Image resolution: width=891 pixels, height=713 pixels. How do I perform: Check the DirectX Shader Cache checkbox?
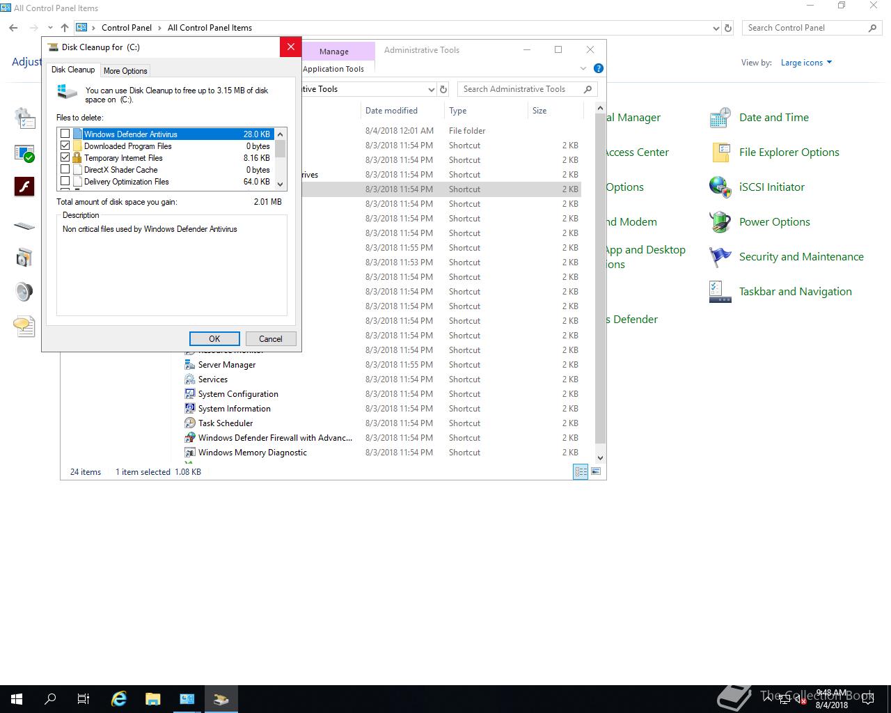[x=65, y=169]
